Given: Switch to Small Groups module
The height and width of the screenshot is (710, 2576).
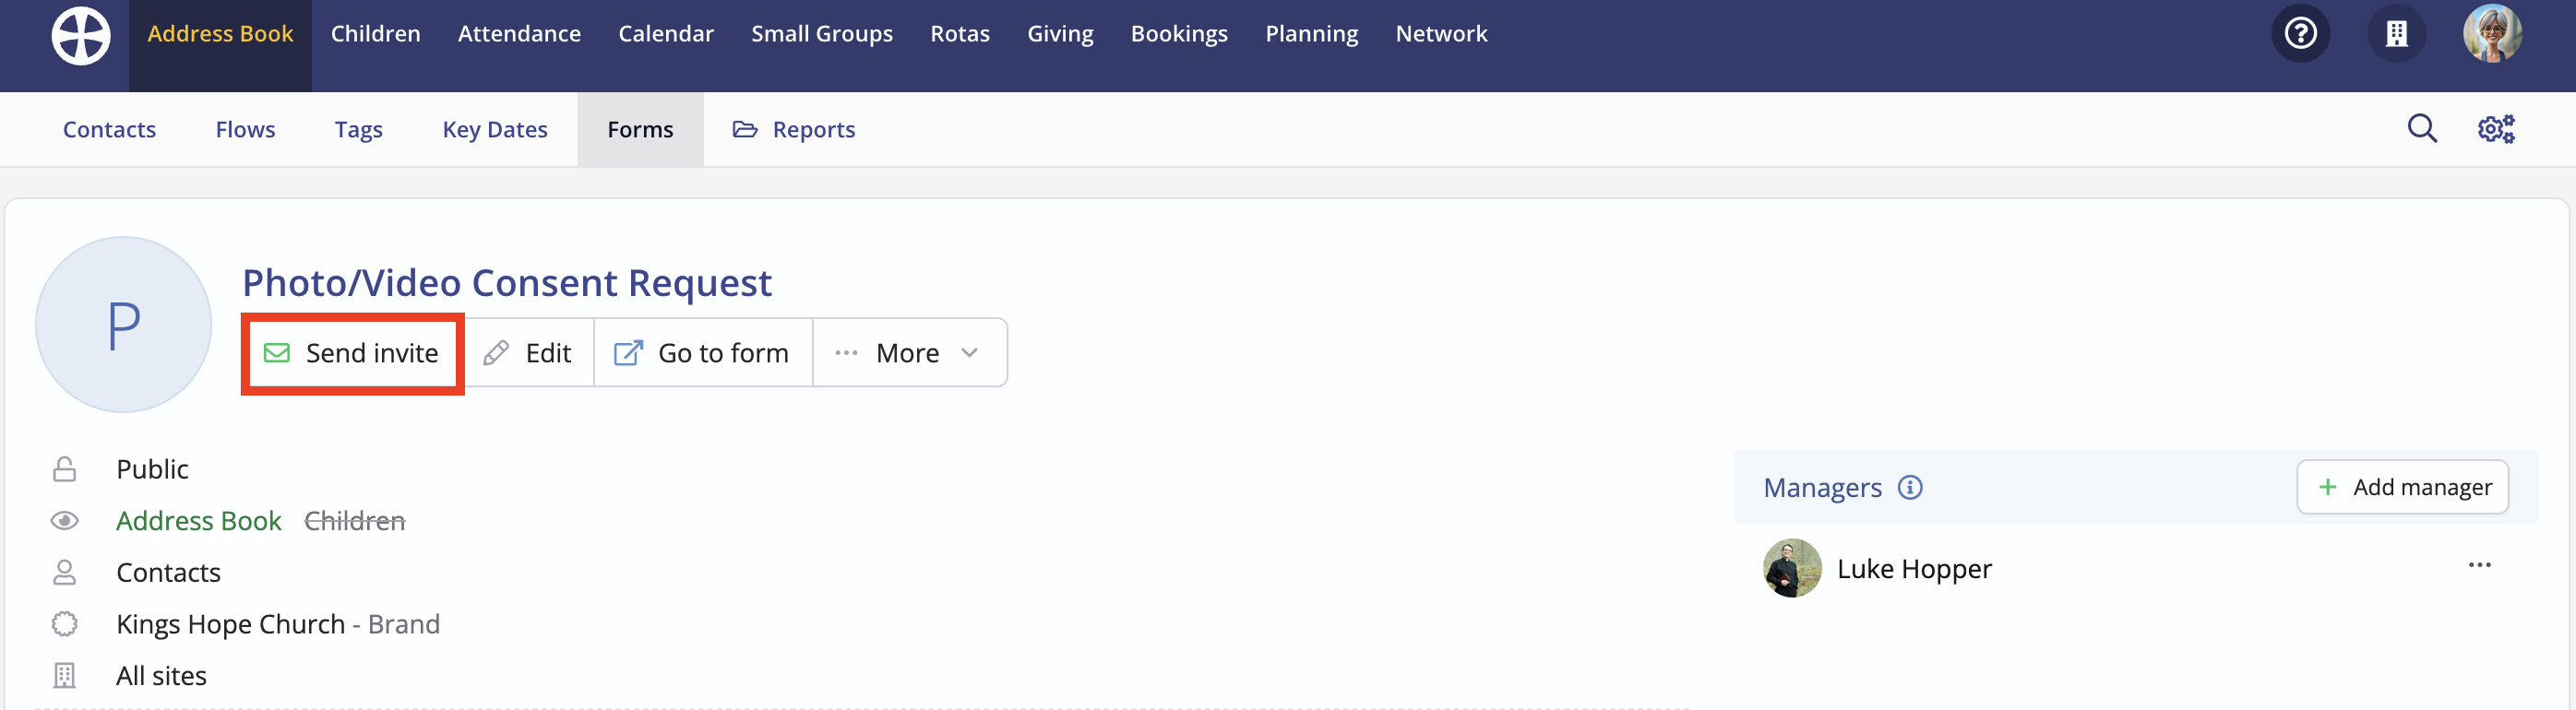Looking at the screenshot, I should 822,34.
